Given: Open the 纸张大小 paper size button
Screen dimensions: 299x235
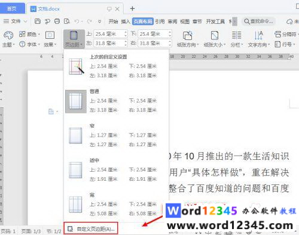Looking at the screenshot, I should pos(215,39).
